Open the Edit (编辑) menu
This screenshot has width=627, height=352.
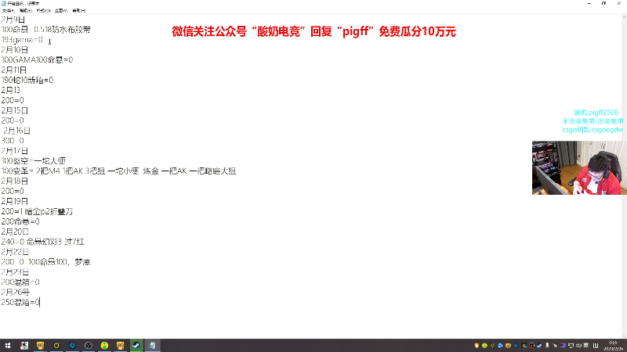pos(26,10)
